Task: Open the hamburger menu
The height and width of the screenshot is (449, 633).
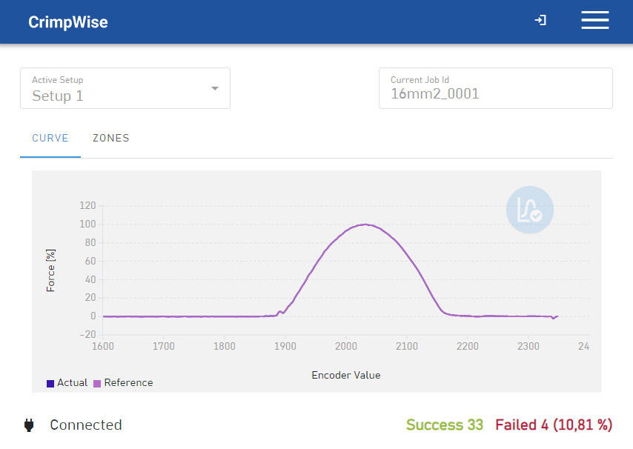Action: pos(594,21)
